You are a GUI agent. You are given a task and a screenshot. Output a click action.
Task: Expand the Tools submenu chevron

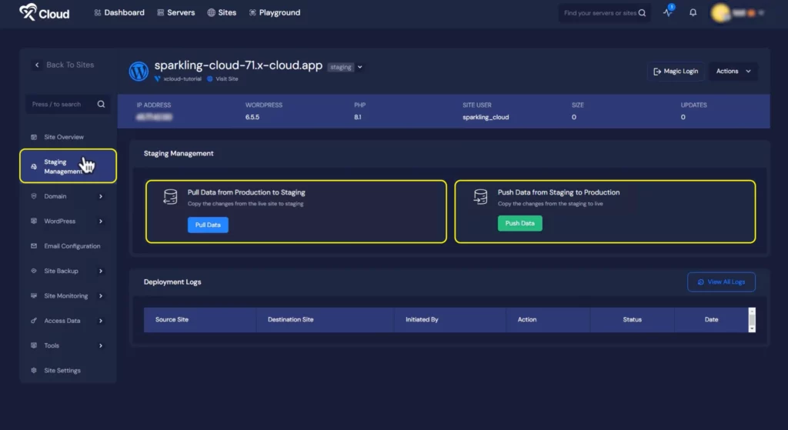point(101,345)
